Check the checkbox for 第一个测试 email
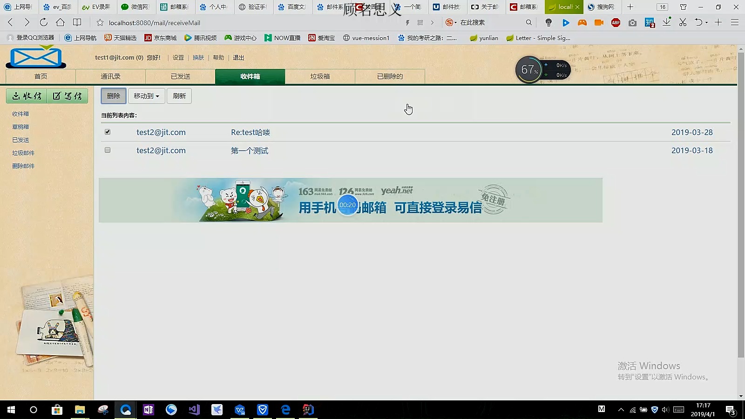The image size is (745, 419). tap(108, 150)
